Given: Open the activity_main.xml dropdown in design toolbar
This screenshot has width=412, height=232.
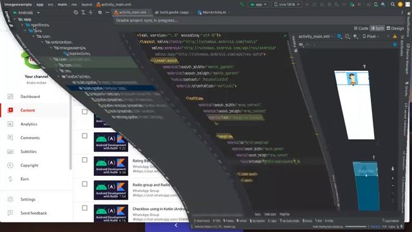Looking at the screenshot, I should coord(315,37).
